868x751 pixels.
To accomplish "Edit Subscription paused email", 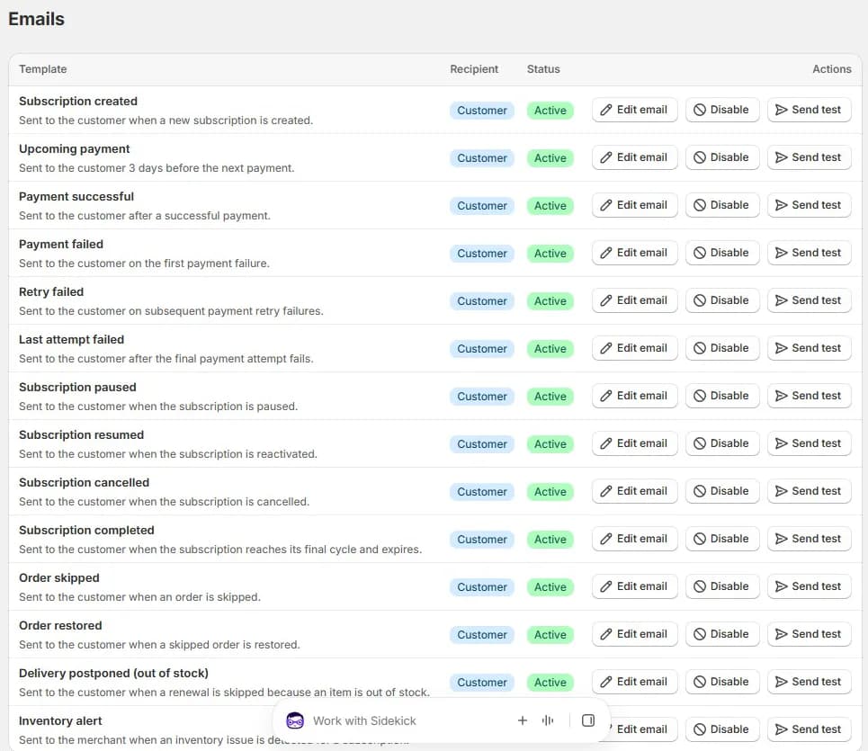I will coord(634,395).
